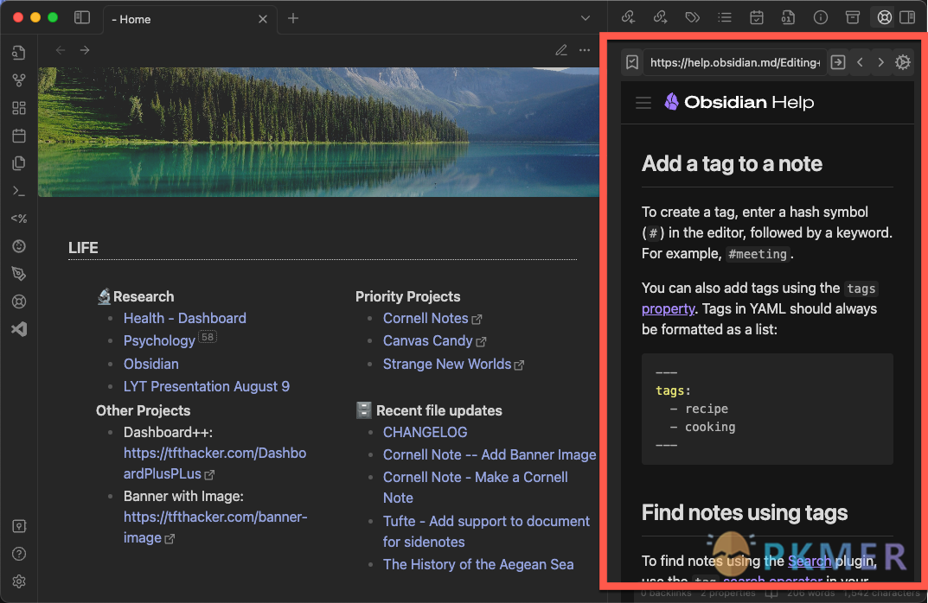The image size is (928, 603).
Task: Click the copy-documents template icon in left ribbon
Action: click(19, 163)
